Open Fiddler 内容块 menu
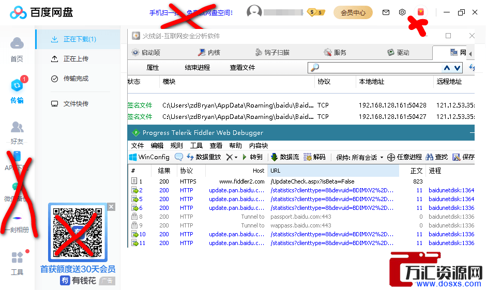This screenshot has height=290, width=486. tap(259, 146)
